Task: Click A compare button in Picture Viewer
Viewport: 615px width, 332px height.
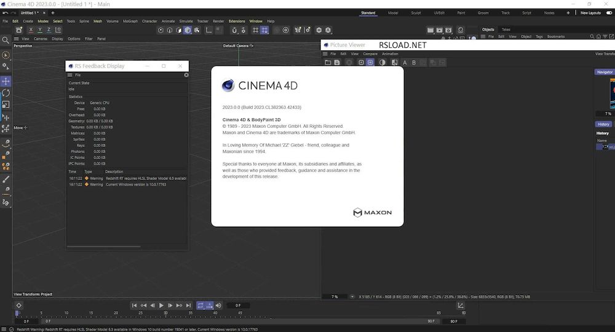Action: point(405,62)
